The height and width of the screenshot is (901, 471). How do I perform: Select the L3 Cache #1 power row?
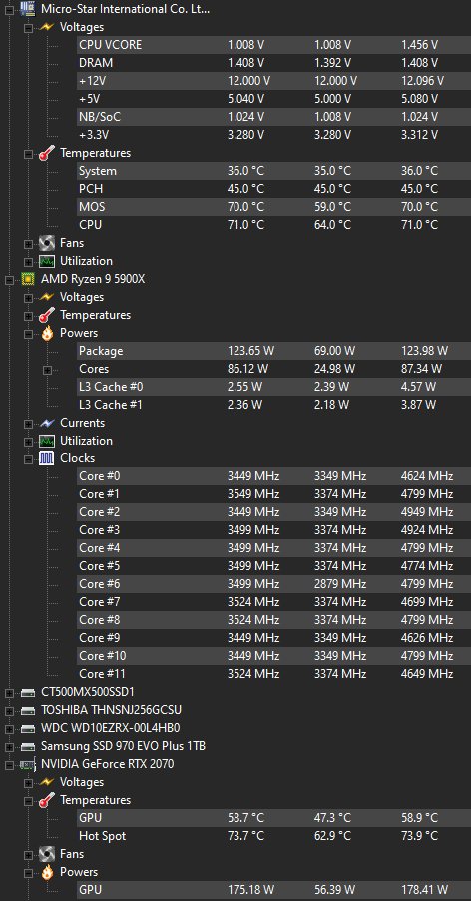tap(273, 405)
